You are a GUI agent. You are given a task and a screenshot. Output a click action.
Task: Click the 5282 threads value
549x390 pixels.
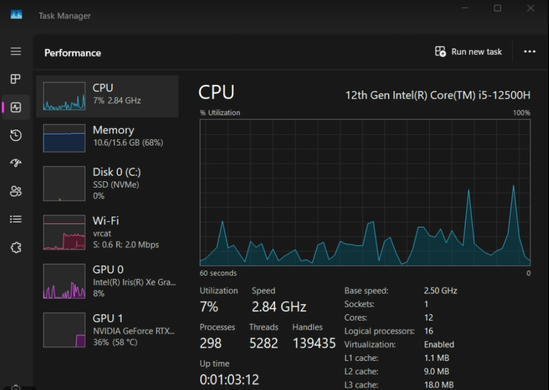click(x=263, y=343)
